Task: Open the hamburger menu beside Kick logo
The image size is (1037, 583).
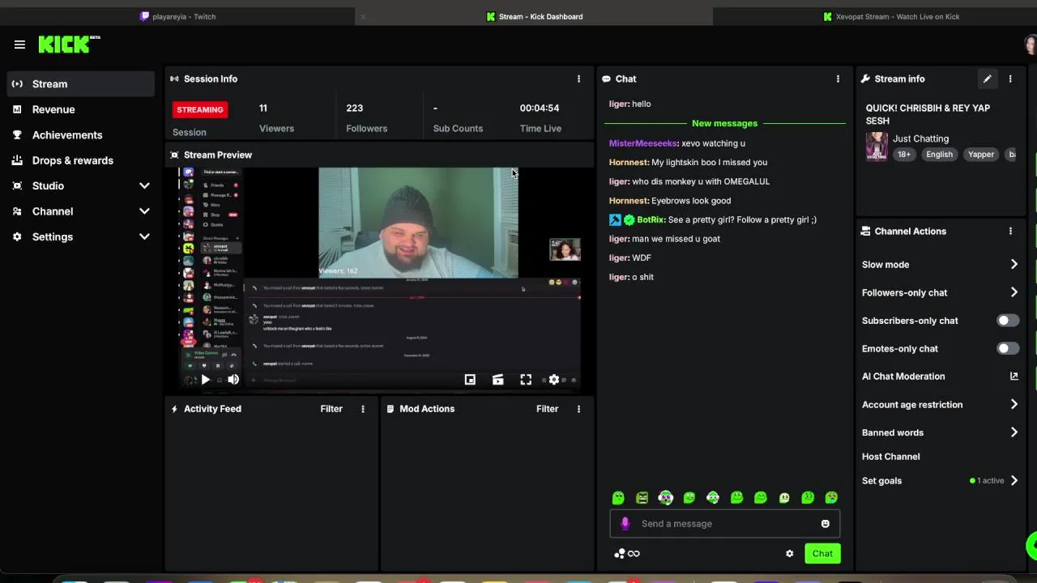Action: coord(19,45)
